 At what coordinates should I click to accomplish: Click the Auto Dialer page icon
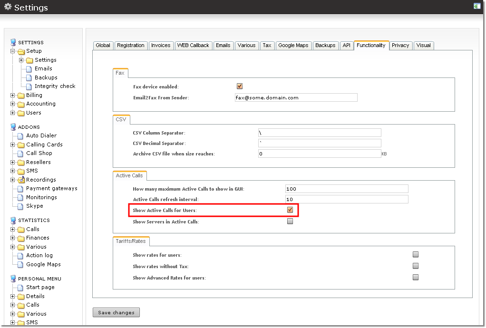point(21,136)
